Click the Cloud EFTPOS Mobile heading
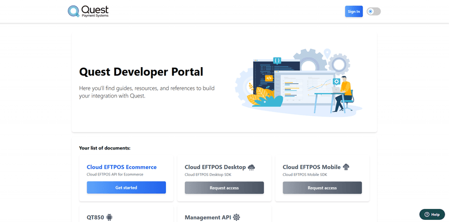 pos(312,167)
